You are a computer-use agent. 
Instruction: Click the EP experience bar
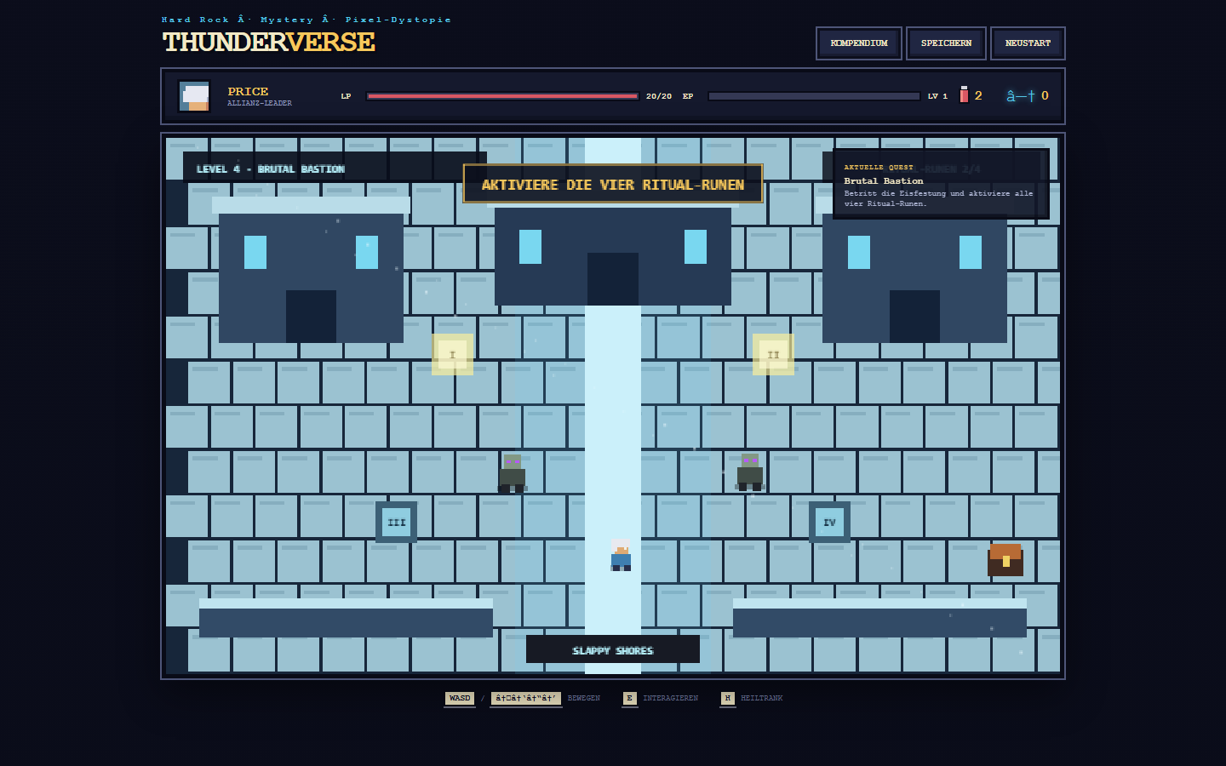814,96
